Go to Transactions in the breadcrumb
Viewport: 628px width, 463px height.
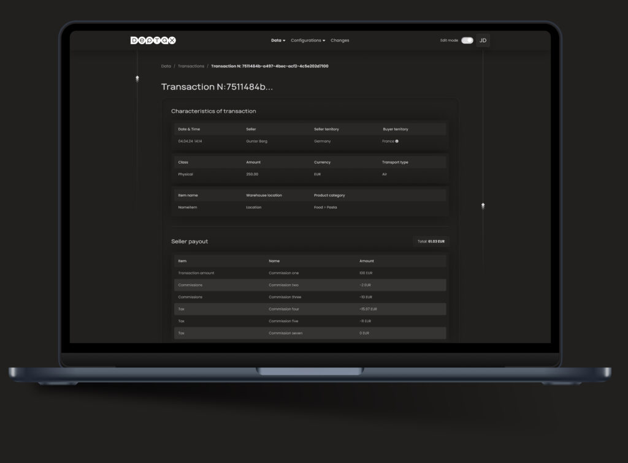click(191, 66)
